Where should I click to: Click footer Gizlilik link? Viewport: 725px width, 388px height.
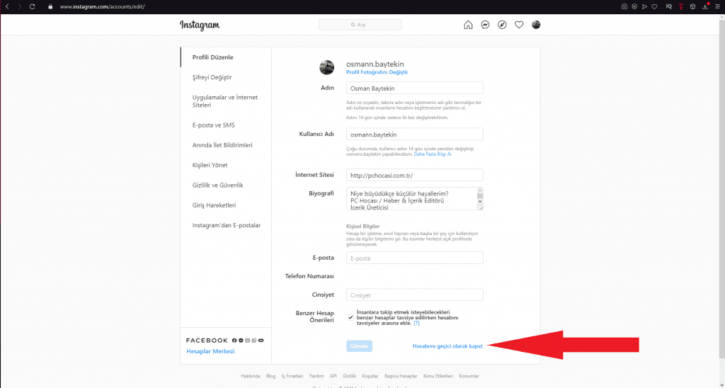click(350, 376)
